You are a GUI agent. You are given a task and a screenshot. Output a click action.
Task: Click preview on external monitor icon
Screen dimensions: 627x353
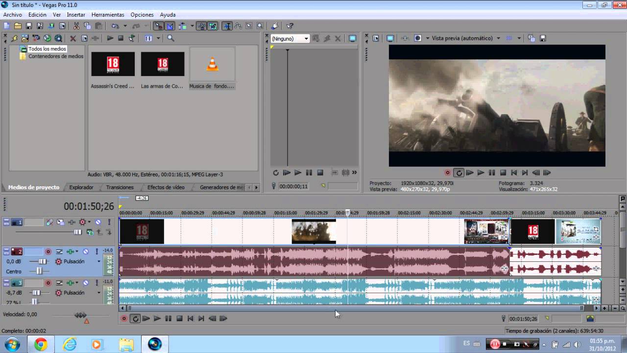coord(390,38)
